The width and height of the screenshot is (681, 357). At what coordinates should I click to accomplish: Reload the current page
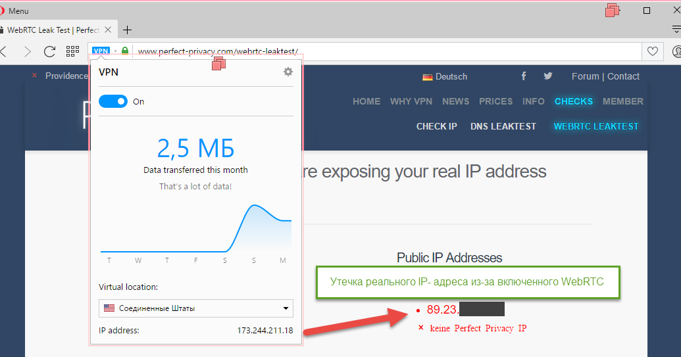(x=49, y=52)
